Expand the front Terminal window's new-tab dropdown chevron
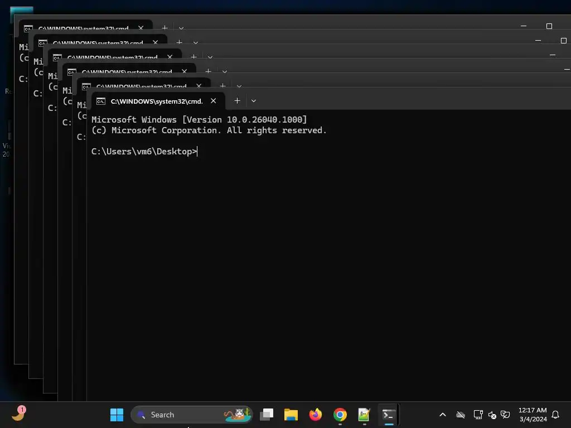Viewport: 571px width, 428px height. coord(254,101)
